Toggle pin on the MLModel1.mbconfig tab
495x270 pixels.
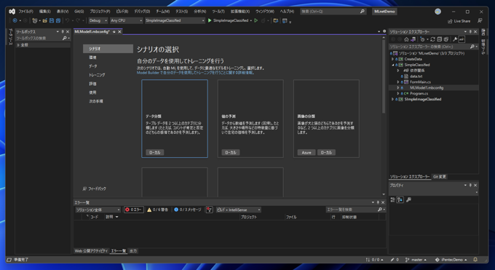pos(114,32)
